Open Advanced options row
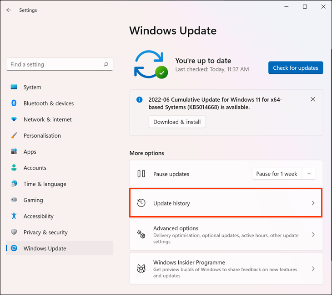The image size is (332, 295). (x=226, y=234)
